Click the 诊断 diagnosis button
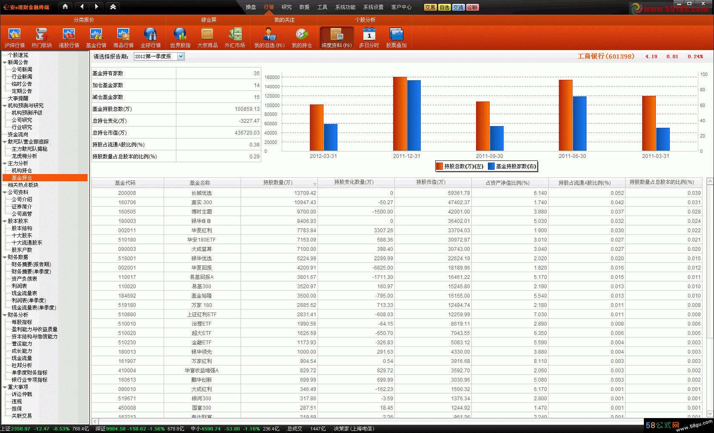Viewport: 714px width, 433px height. click(473, 7)
